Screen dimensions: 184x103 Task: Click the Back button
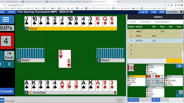(3, 12)
